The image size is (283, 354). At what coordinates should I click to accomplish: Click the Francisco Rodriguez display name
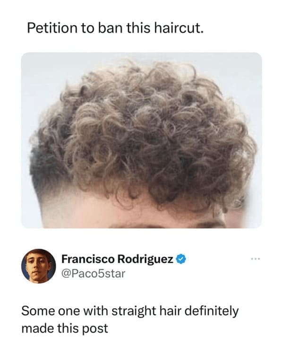(117, 259)
